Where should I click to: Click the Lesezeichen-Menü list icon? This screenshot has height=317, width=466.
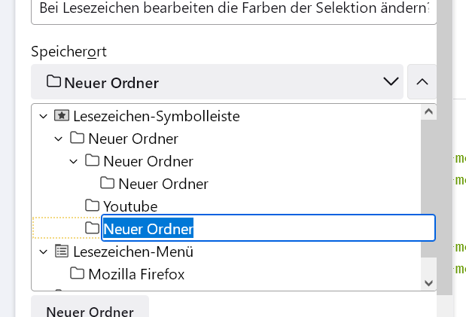[x=62, y=251]
